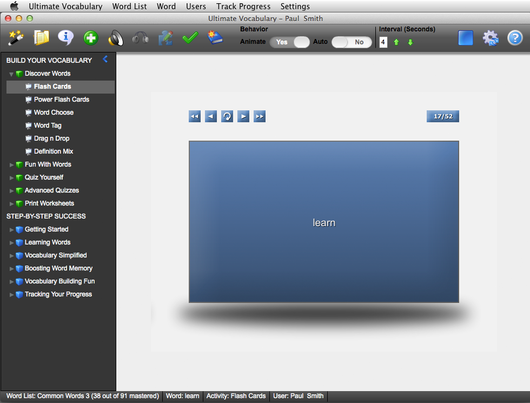Expand the Fun With Words section
Screen dimensions: 530x403
click(x=12, y=164)
